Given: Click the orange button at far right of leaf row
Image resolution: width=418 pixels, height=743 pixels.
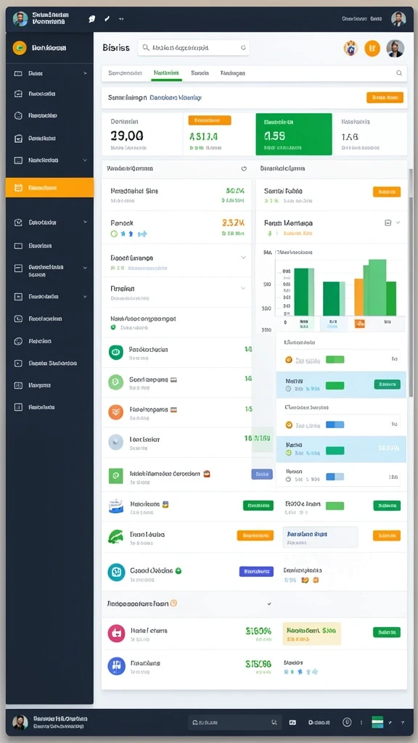Looking at the screenshot, I should (387, 535).
